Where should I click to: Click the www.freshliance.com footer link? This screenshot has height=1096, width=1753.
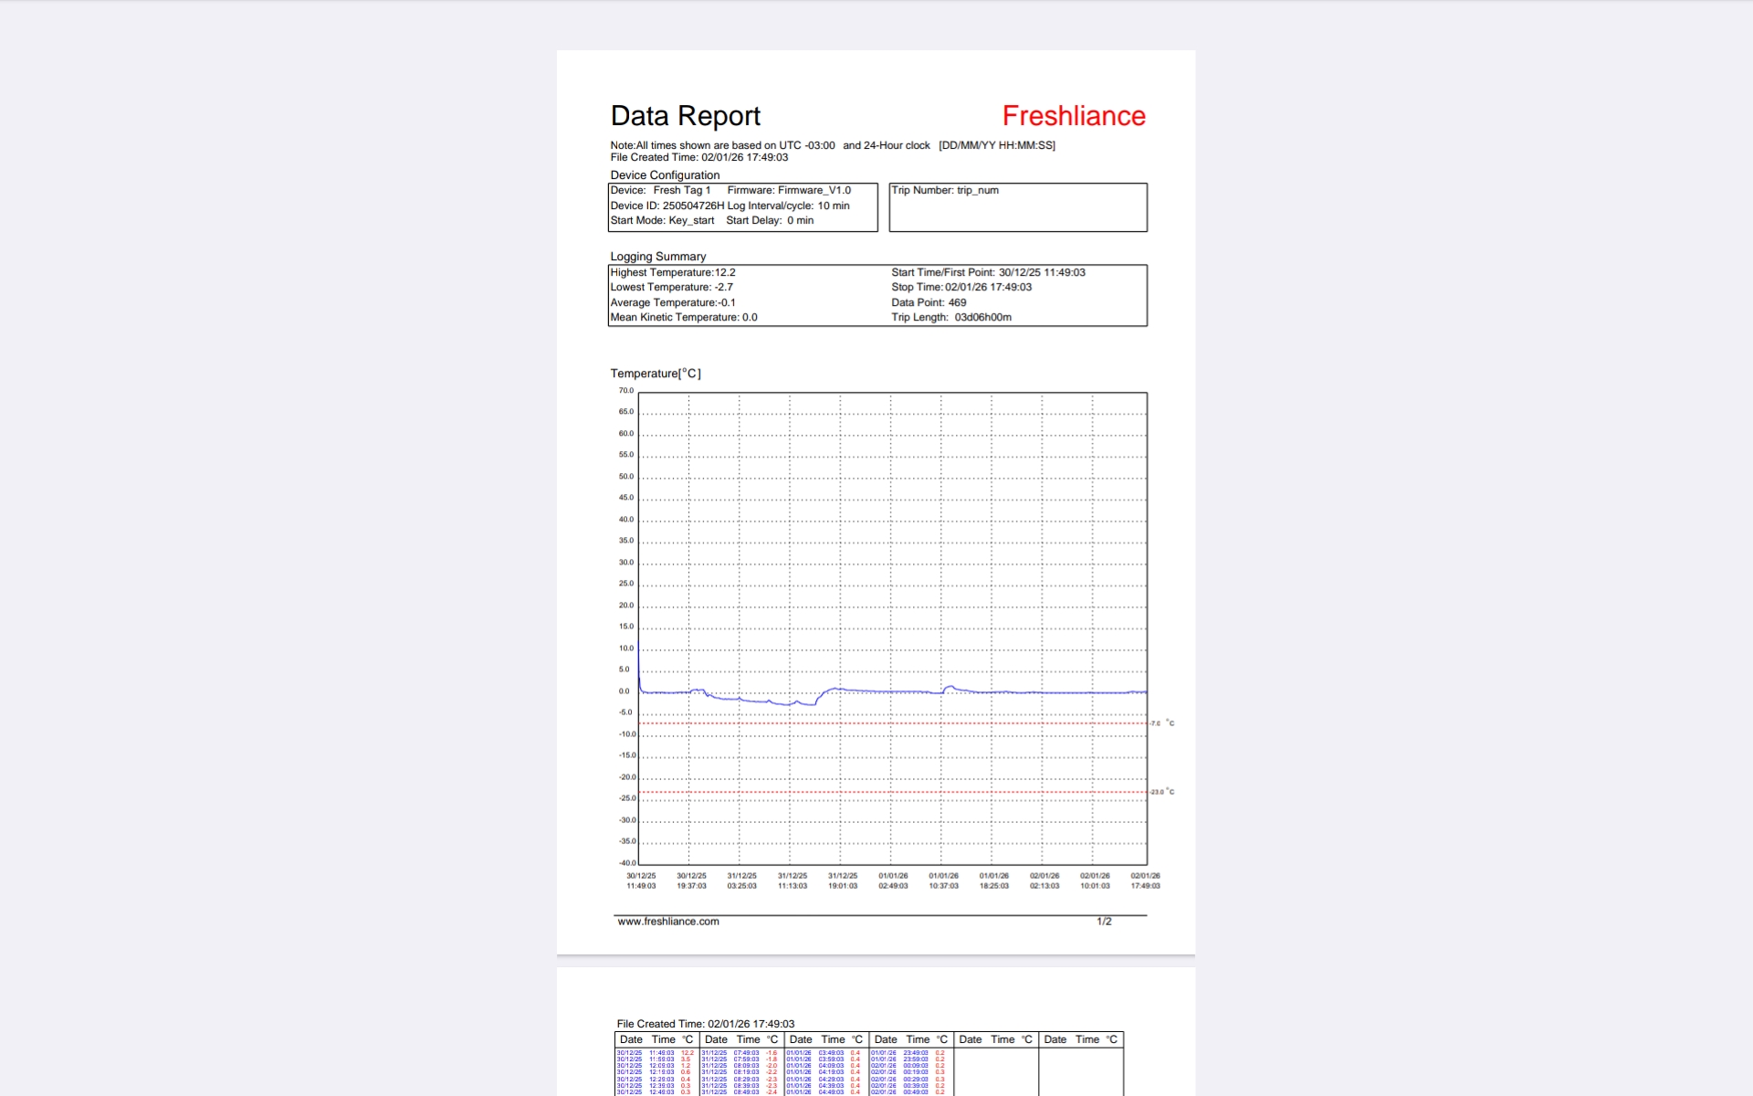click(x=667, y=922)
